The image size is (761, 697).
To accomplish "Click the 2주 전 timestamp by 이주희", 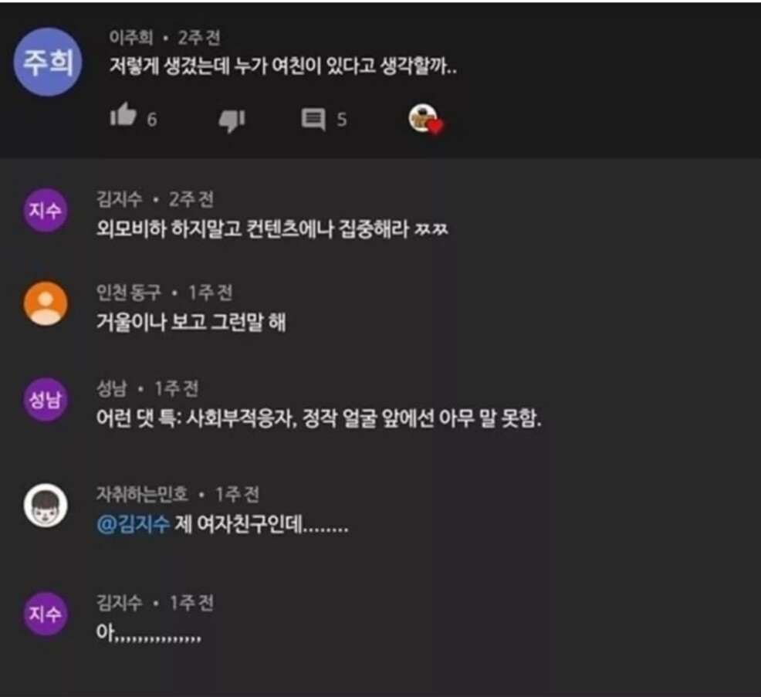I will (199, 37).
